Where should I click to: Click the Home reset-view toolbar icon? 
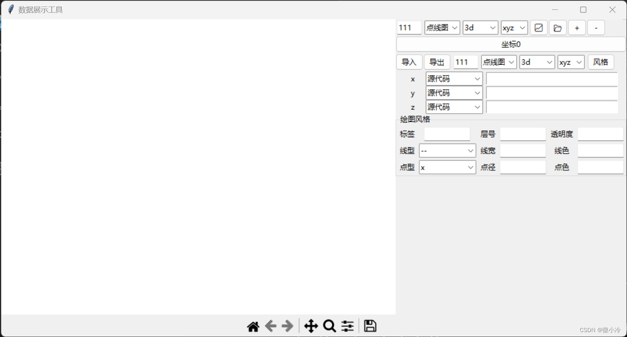[253, 326]
